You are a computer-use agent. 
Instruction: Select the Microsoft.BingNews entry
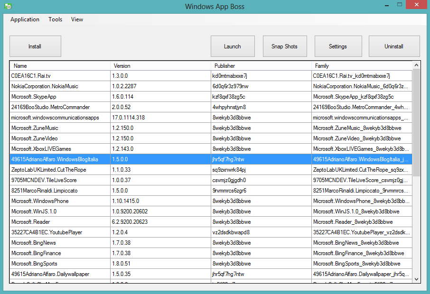tap(211, 243)
